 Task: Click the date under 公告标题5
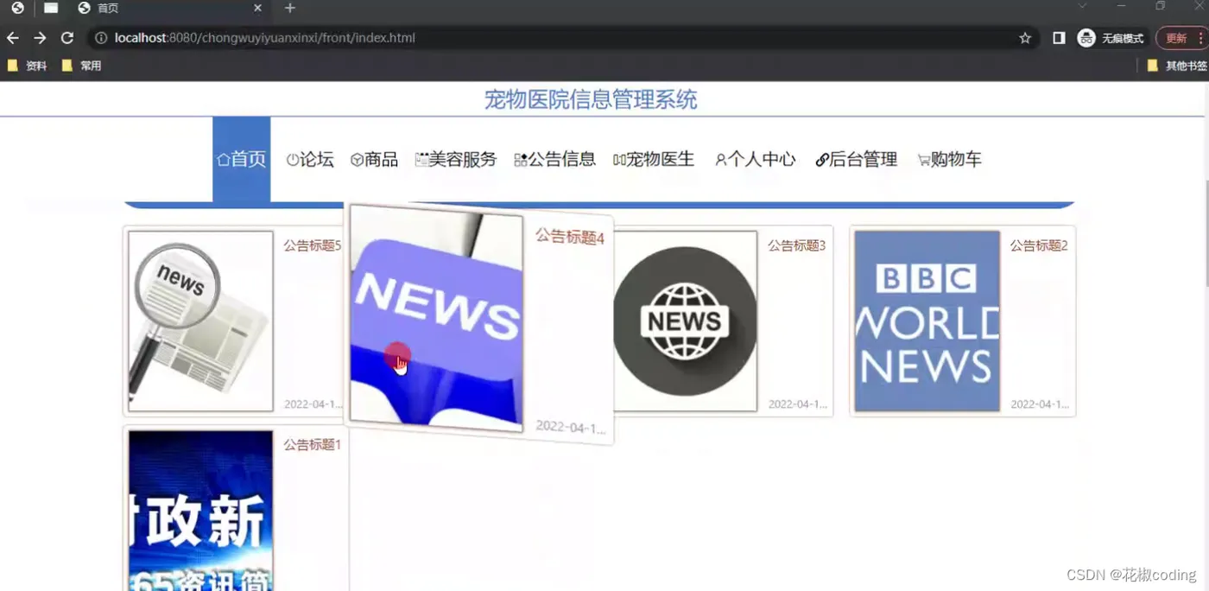coord(313,404)
